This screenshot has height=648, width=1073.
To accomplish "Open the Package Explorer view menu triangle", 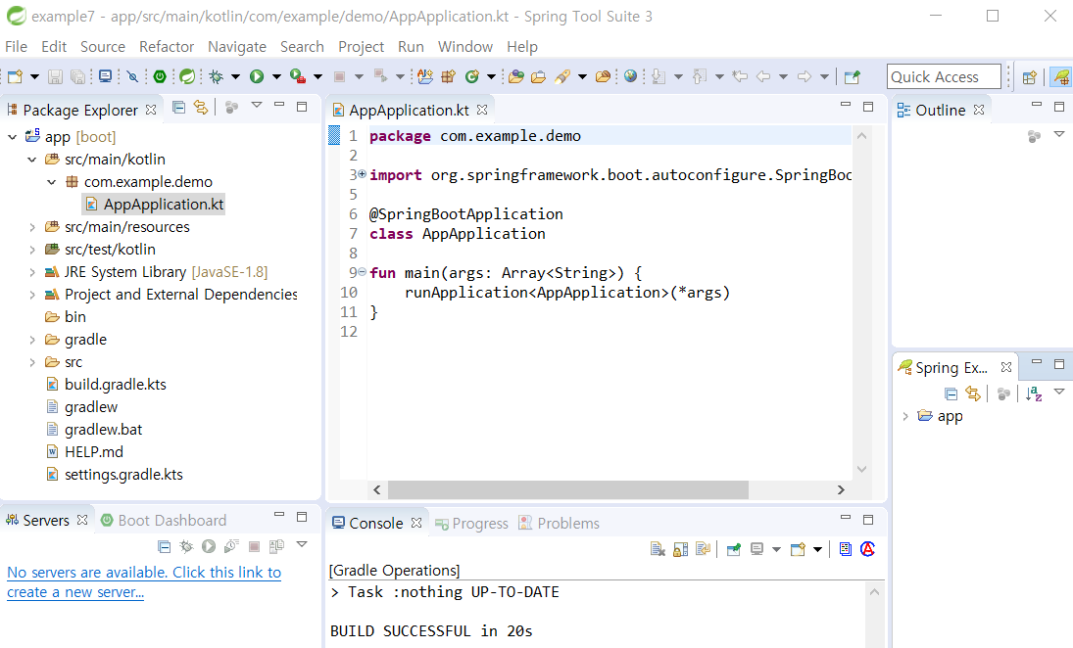I will coord(257,106).
